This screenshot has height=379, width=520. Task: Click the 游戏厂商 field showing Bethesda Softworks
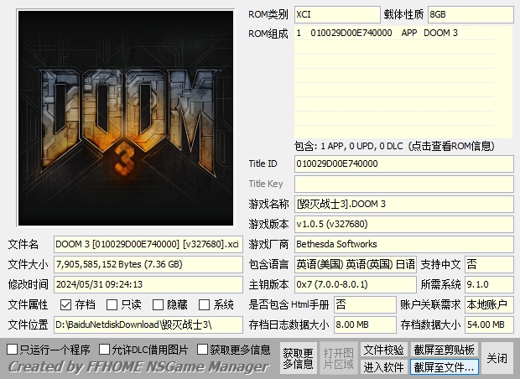[x=403, y=244]
